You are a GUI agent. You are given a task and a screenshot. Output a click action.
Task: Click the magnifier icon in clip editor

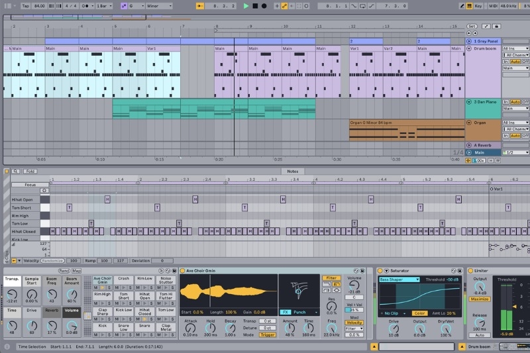coord(15,172)
